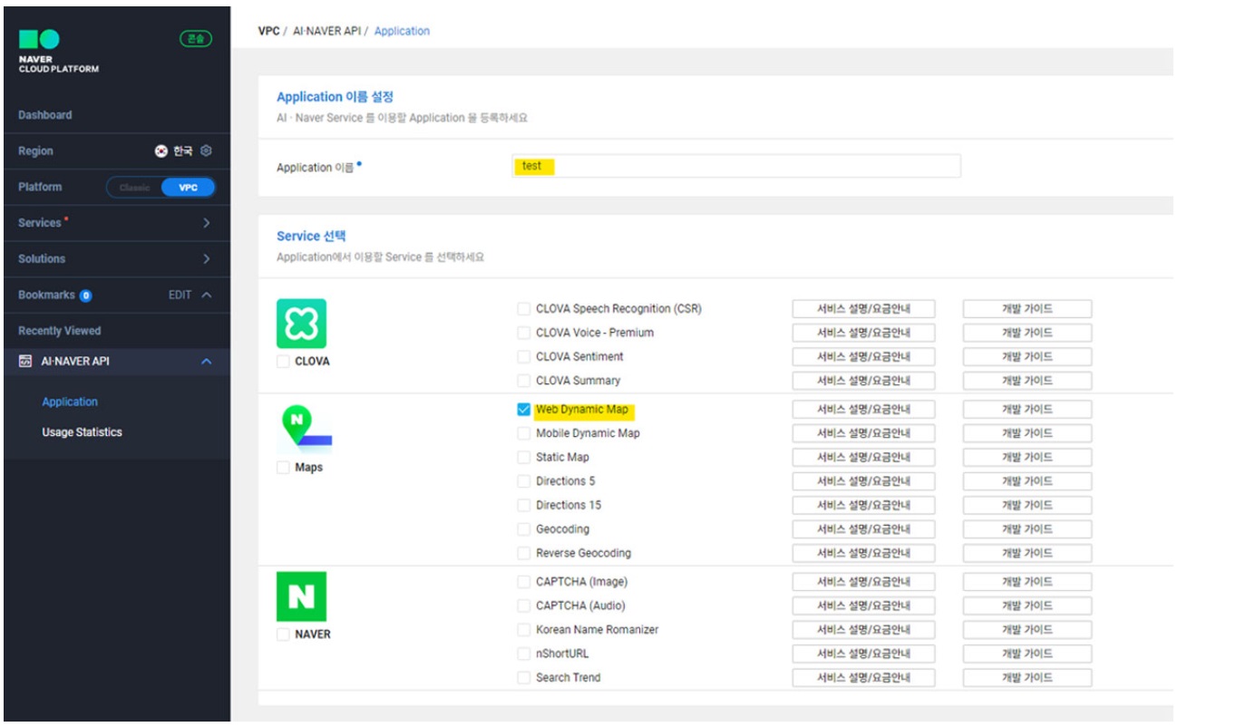Click the VPC breadcrumb link
Screen dimensions: 1245x727
268,31
